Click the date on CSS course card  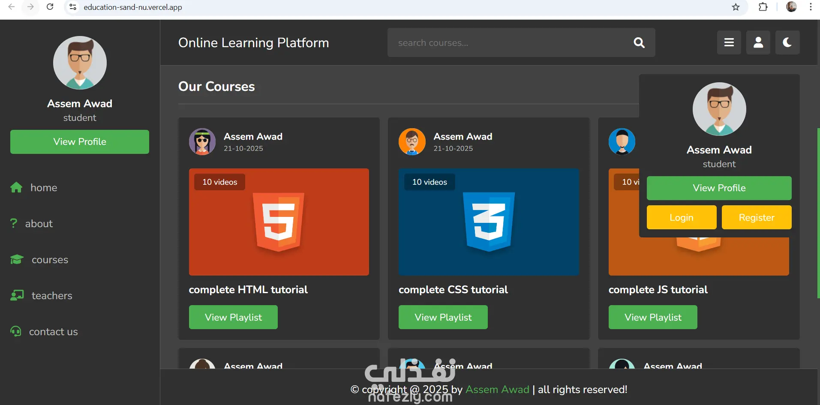click(x=453, y=148)
